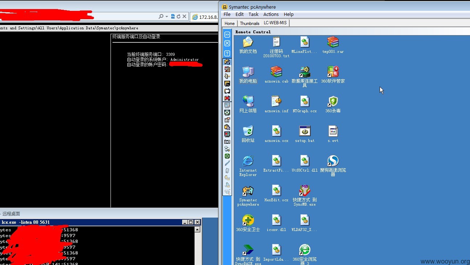Toggle IE compatibility view icon
This screenshot has height=265, width=470.
[173, 17]
